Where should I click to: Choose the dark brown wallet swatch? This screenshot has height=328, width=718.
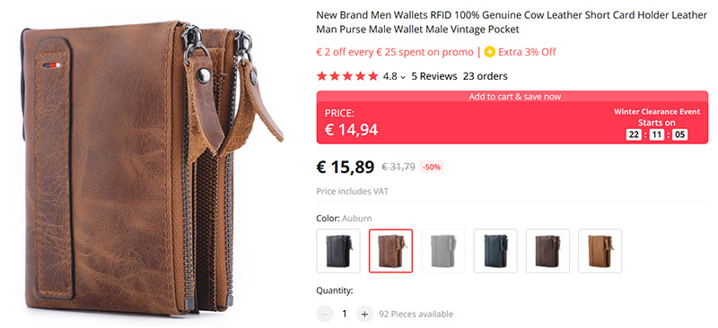coord(547,251)
